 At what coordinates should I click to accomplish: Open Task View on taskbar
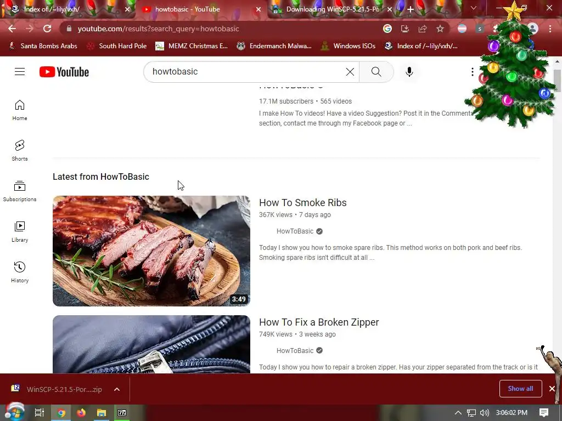(39, 413)
